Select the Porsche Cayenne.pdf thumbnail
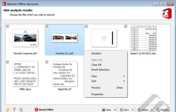Screen dimensions: 176x112 click(x=25, y=38)
